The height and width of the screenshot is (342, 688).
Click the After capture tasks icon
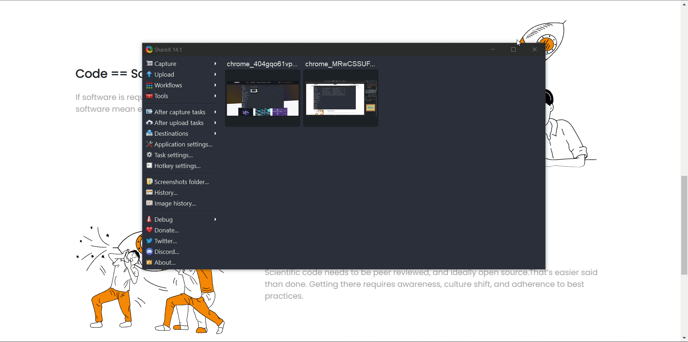(149, 112)
